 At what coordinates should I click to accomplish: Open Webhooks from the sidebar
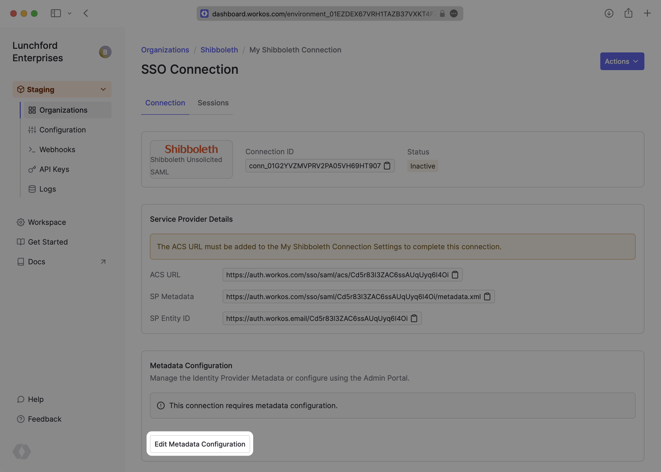tap(57, 149)
